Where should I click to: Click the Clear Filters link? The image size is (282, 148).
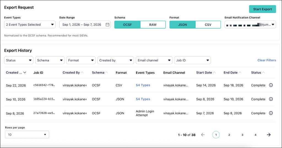tap(267, 60)
